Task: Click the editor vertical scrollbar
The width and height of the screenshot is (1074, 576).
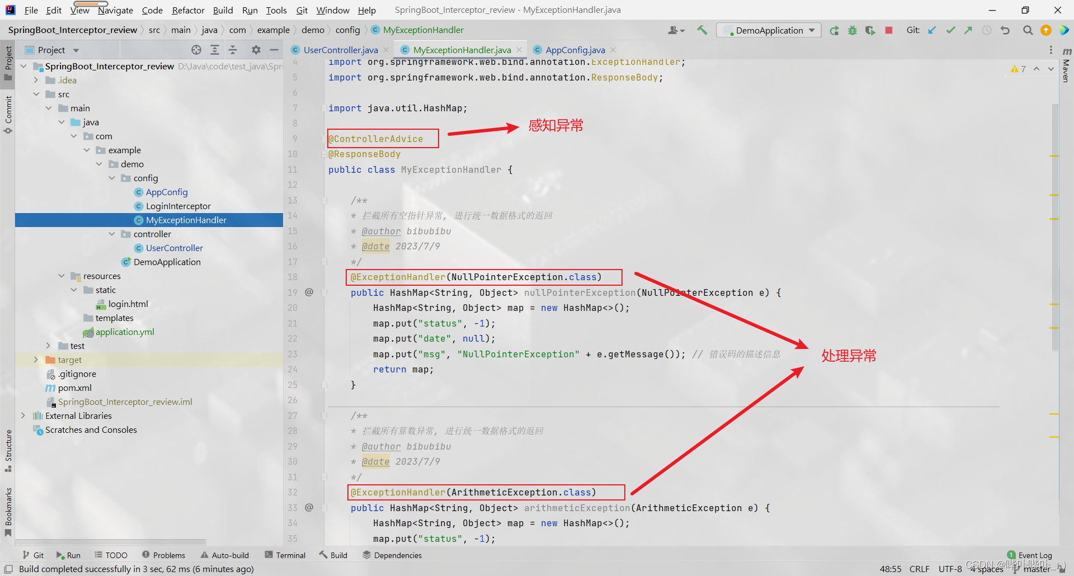Action: tap(1055, 226)
